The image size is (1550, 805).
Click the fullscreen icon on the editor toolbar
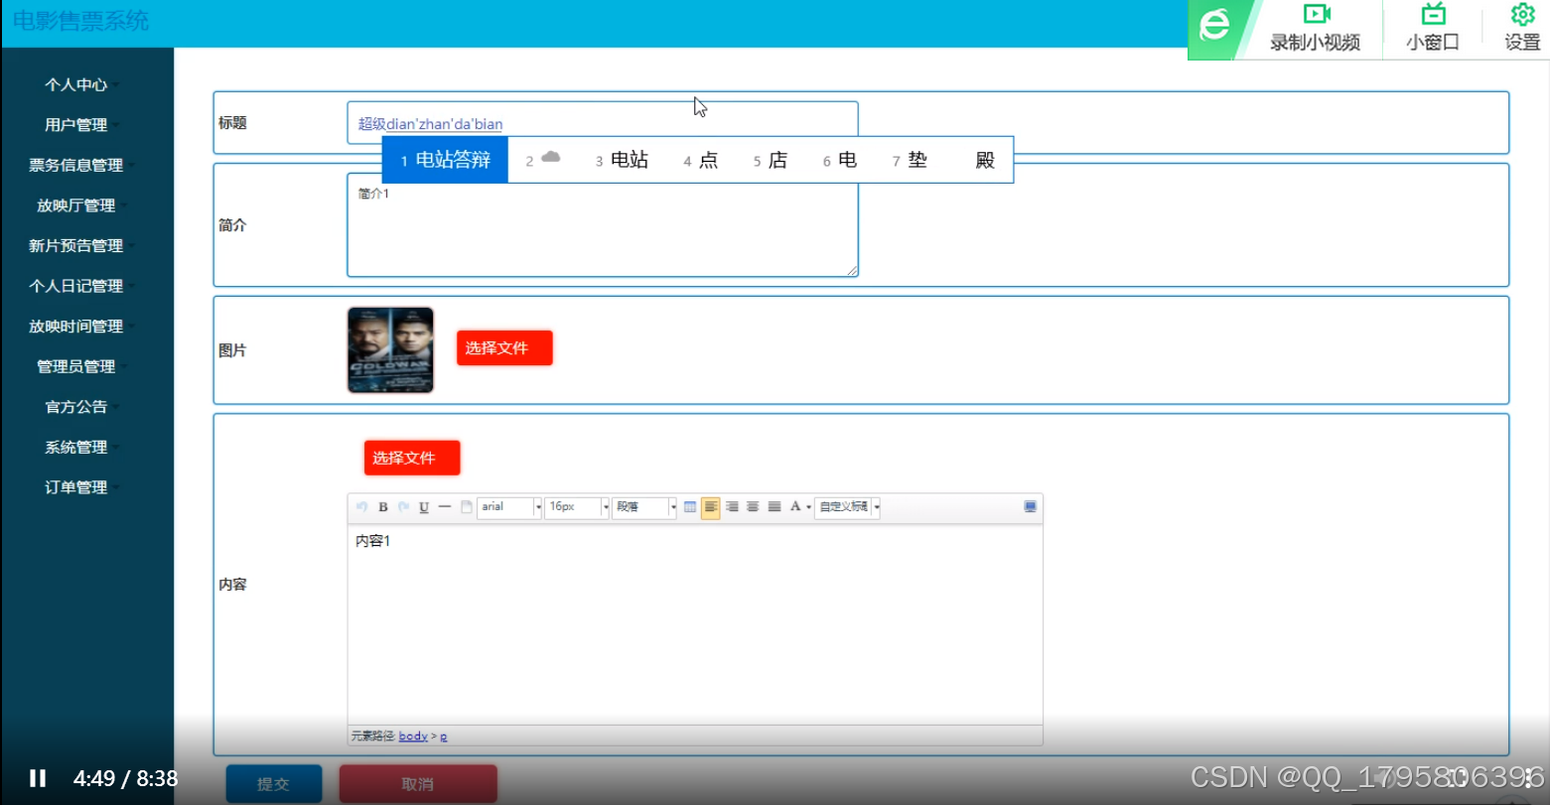(x=1030, y=506)
